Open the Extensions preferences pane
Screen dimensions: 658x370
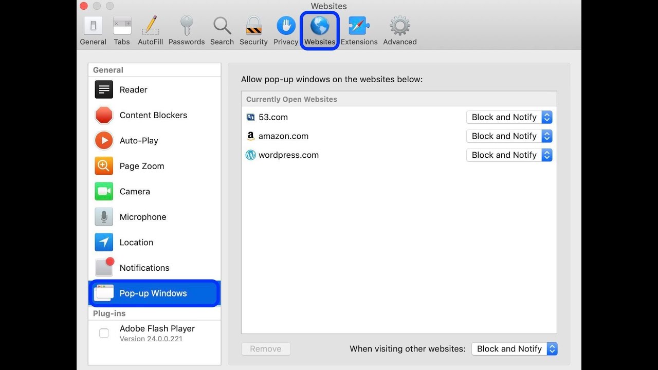[359, 29]
